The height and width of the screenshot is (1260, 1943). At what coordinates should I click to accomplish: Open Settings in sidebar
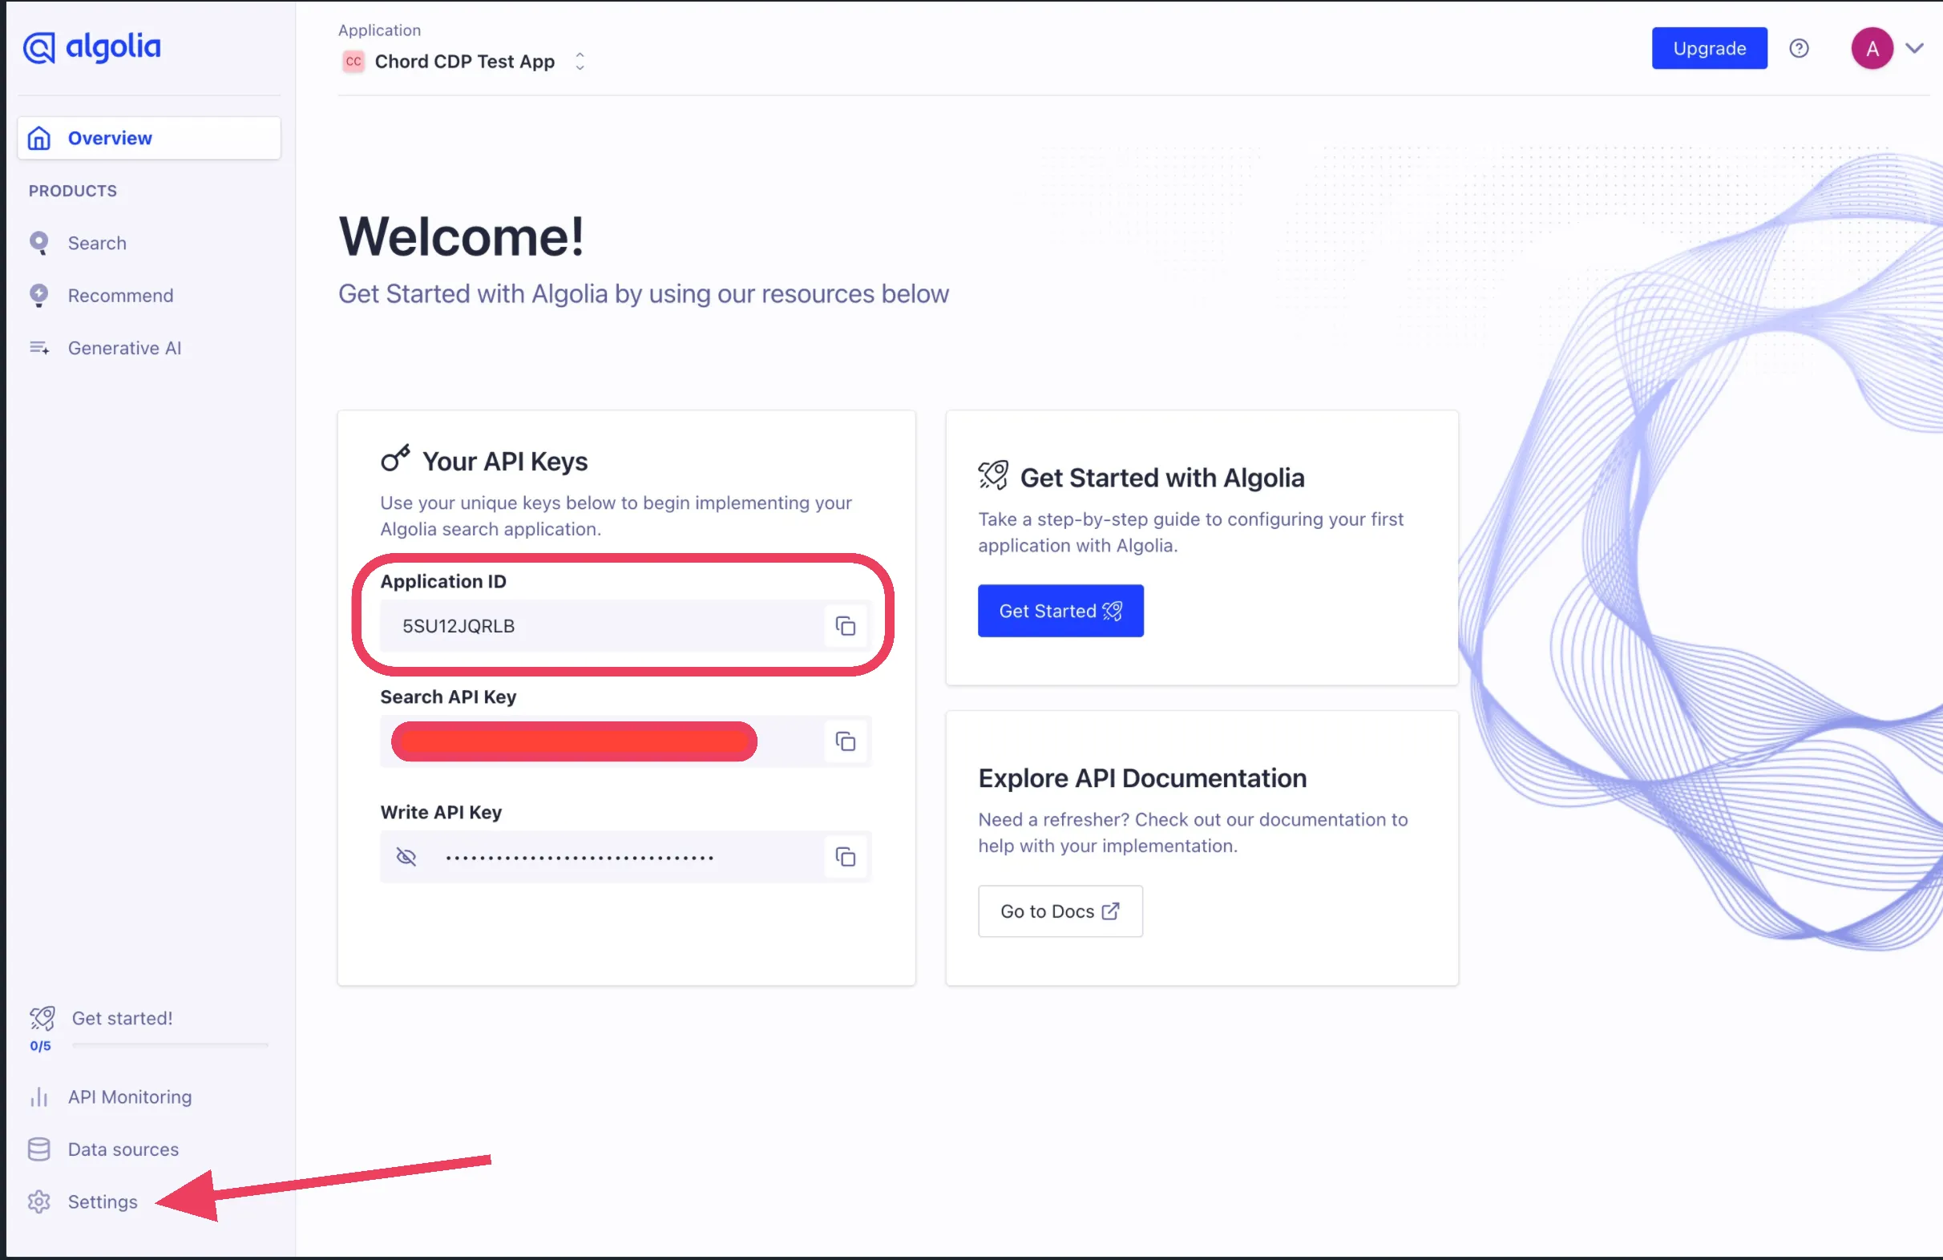(103, 1202)
